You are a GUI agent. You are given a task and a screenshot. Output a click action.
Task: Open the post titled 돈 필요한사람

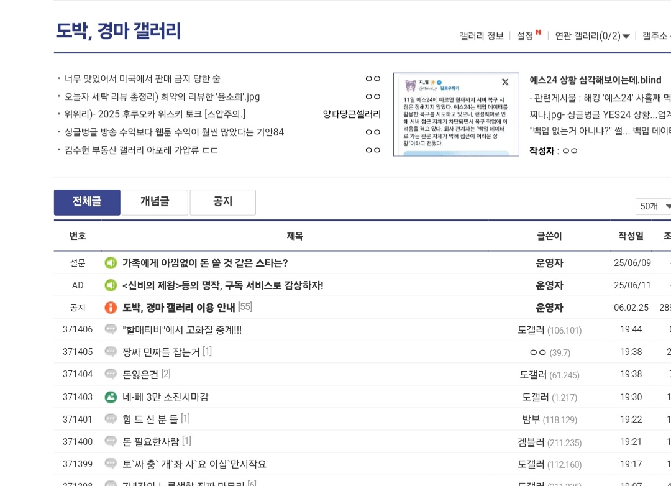point(151,442)
